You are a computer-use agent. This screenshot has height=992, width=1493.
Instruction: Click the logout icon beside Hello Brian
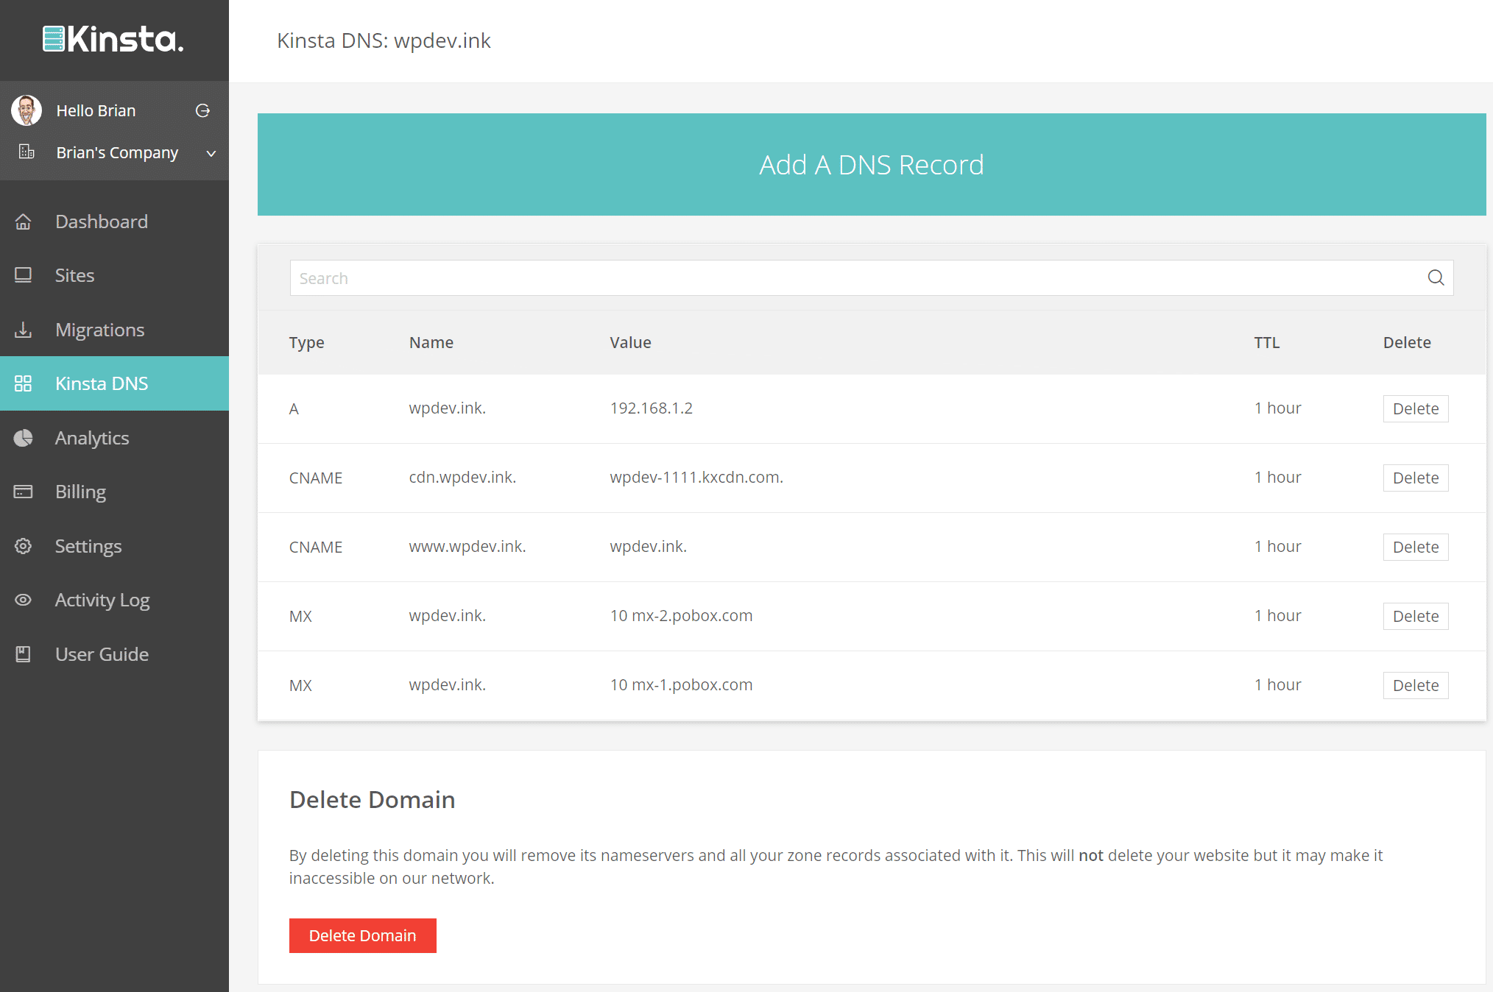tap(202, 110)
